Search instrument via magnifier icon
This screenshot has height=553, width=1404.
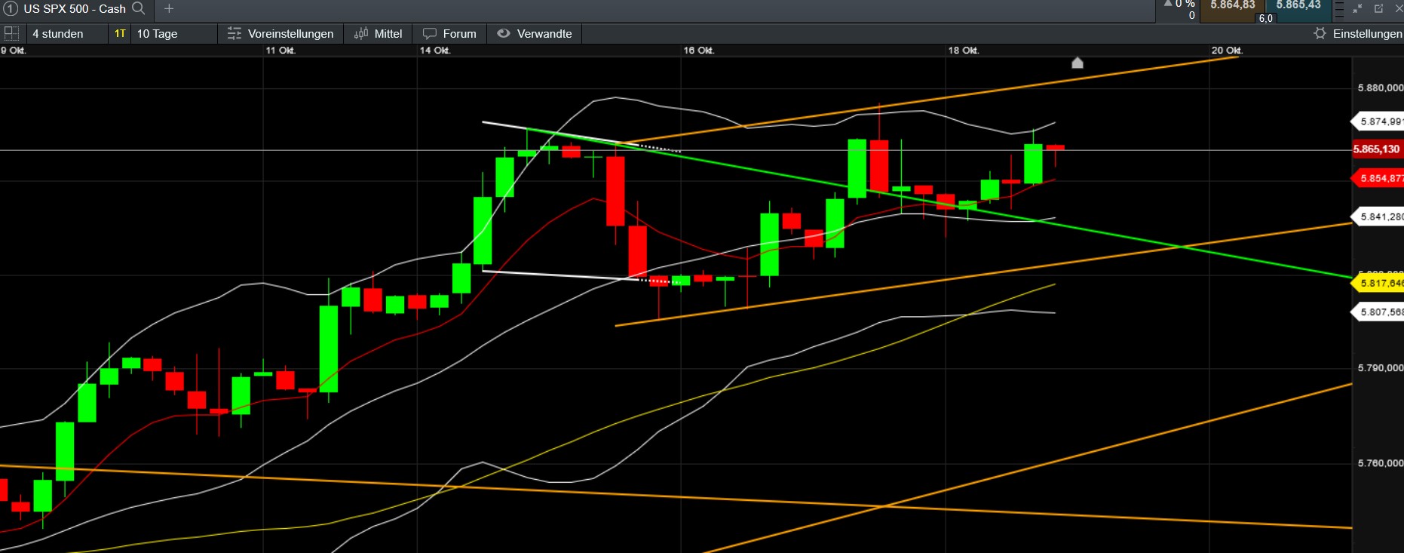[139, 8]
